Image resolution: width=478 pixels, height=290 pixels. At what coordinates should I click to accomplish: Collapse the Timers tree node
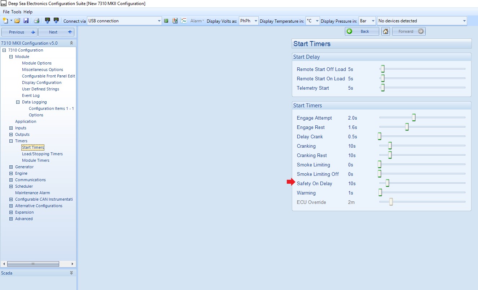[11, 141]
